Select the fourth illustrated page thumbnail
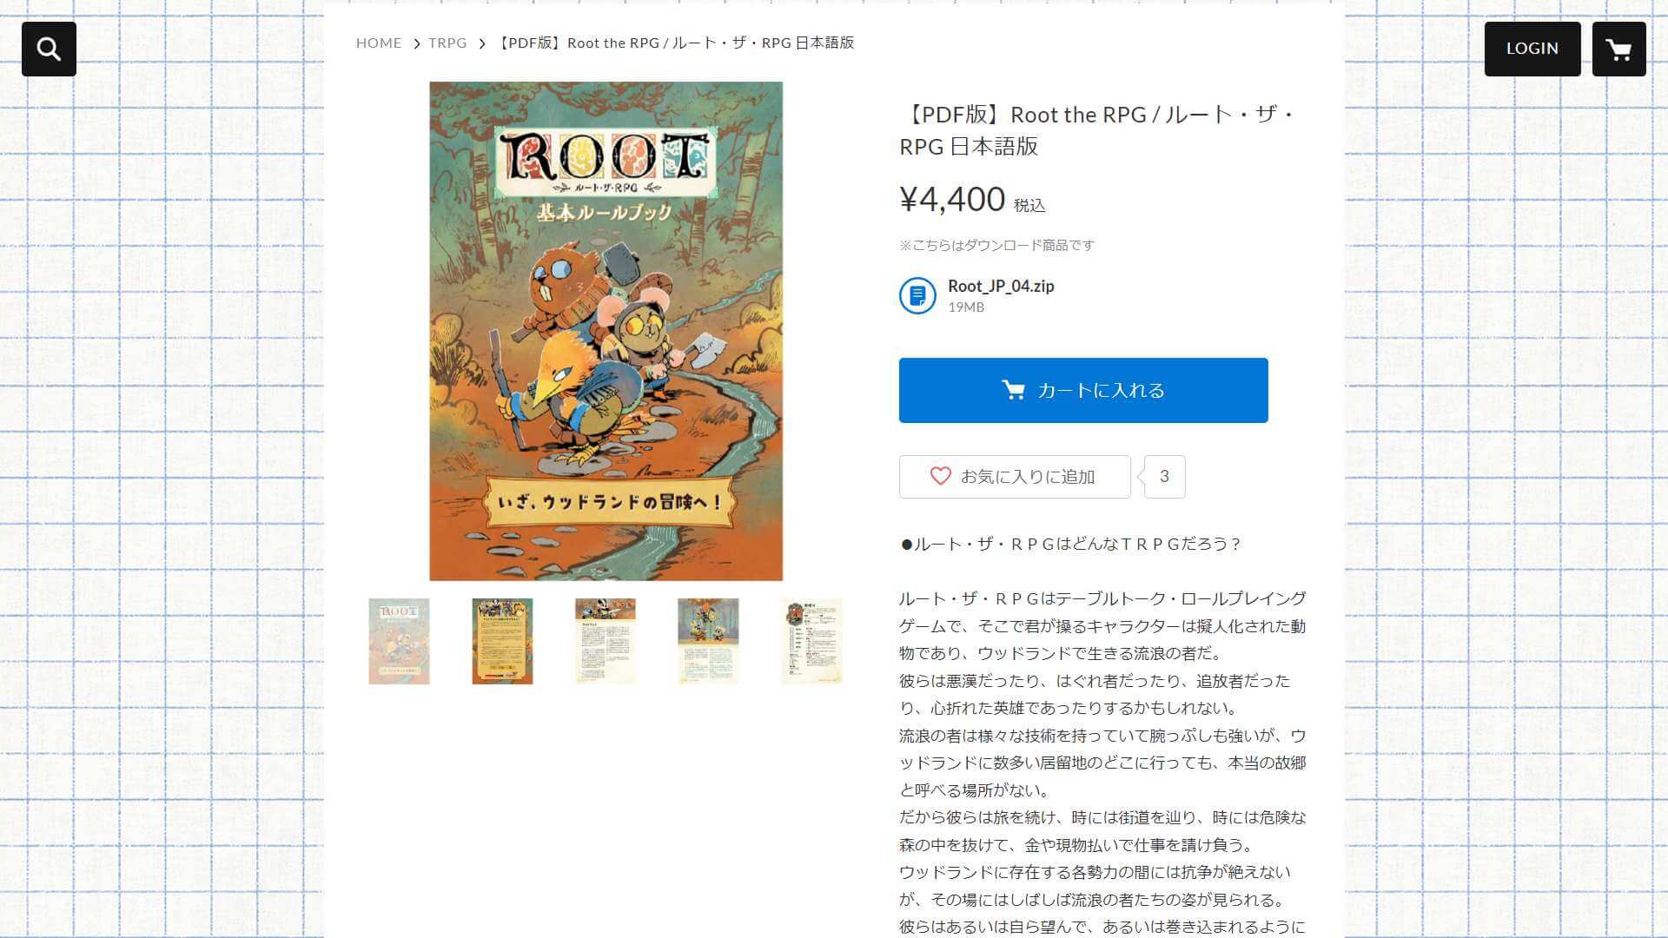The image size is (1668, 938). tap(708, 641)
